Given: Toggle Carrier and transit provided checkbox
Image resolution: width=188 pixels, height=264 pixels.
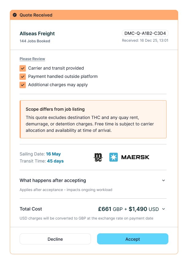Looking at the screenshot, I should coord(23,68).
